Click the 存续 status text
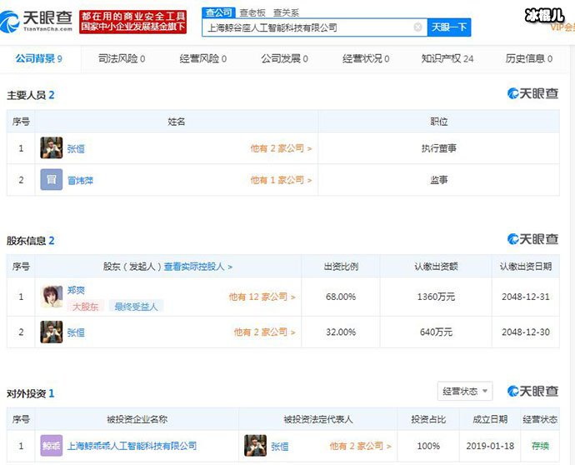The image size is (575, 465). [541, 447]
